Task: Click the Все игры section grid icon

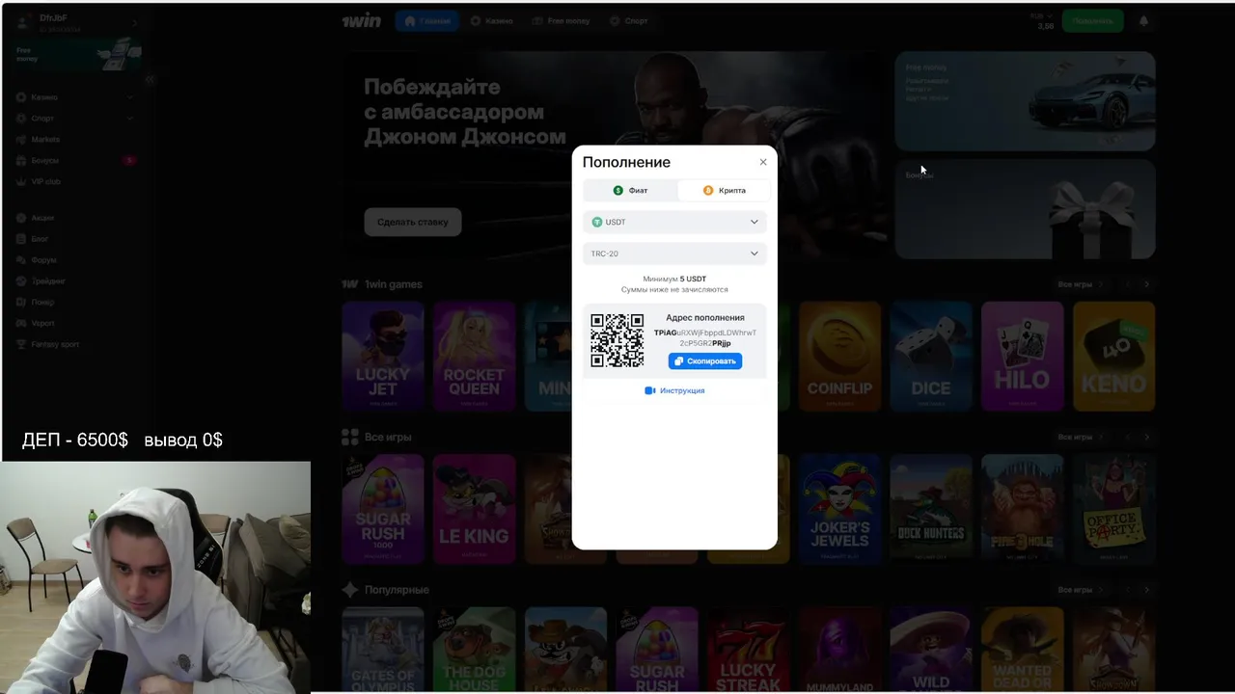Action: click(349, 437)
